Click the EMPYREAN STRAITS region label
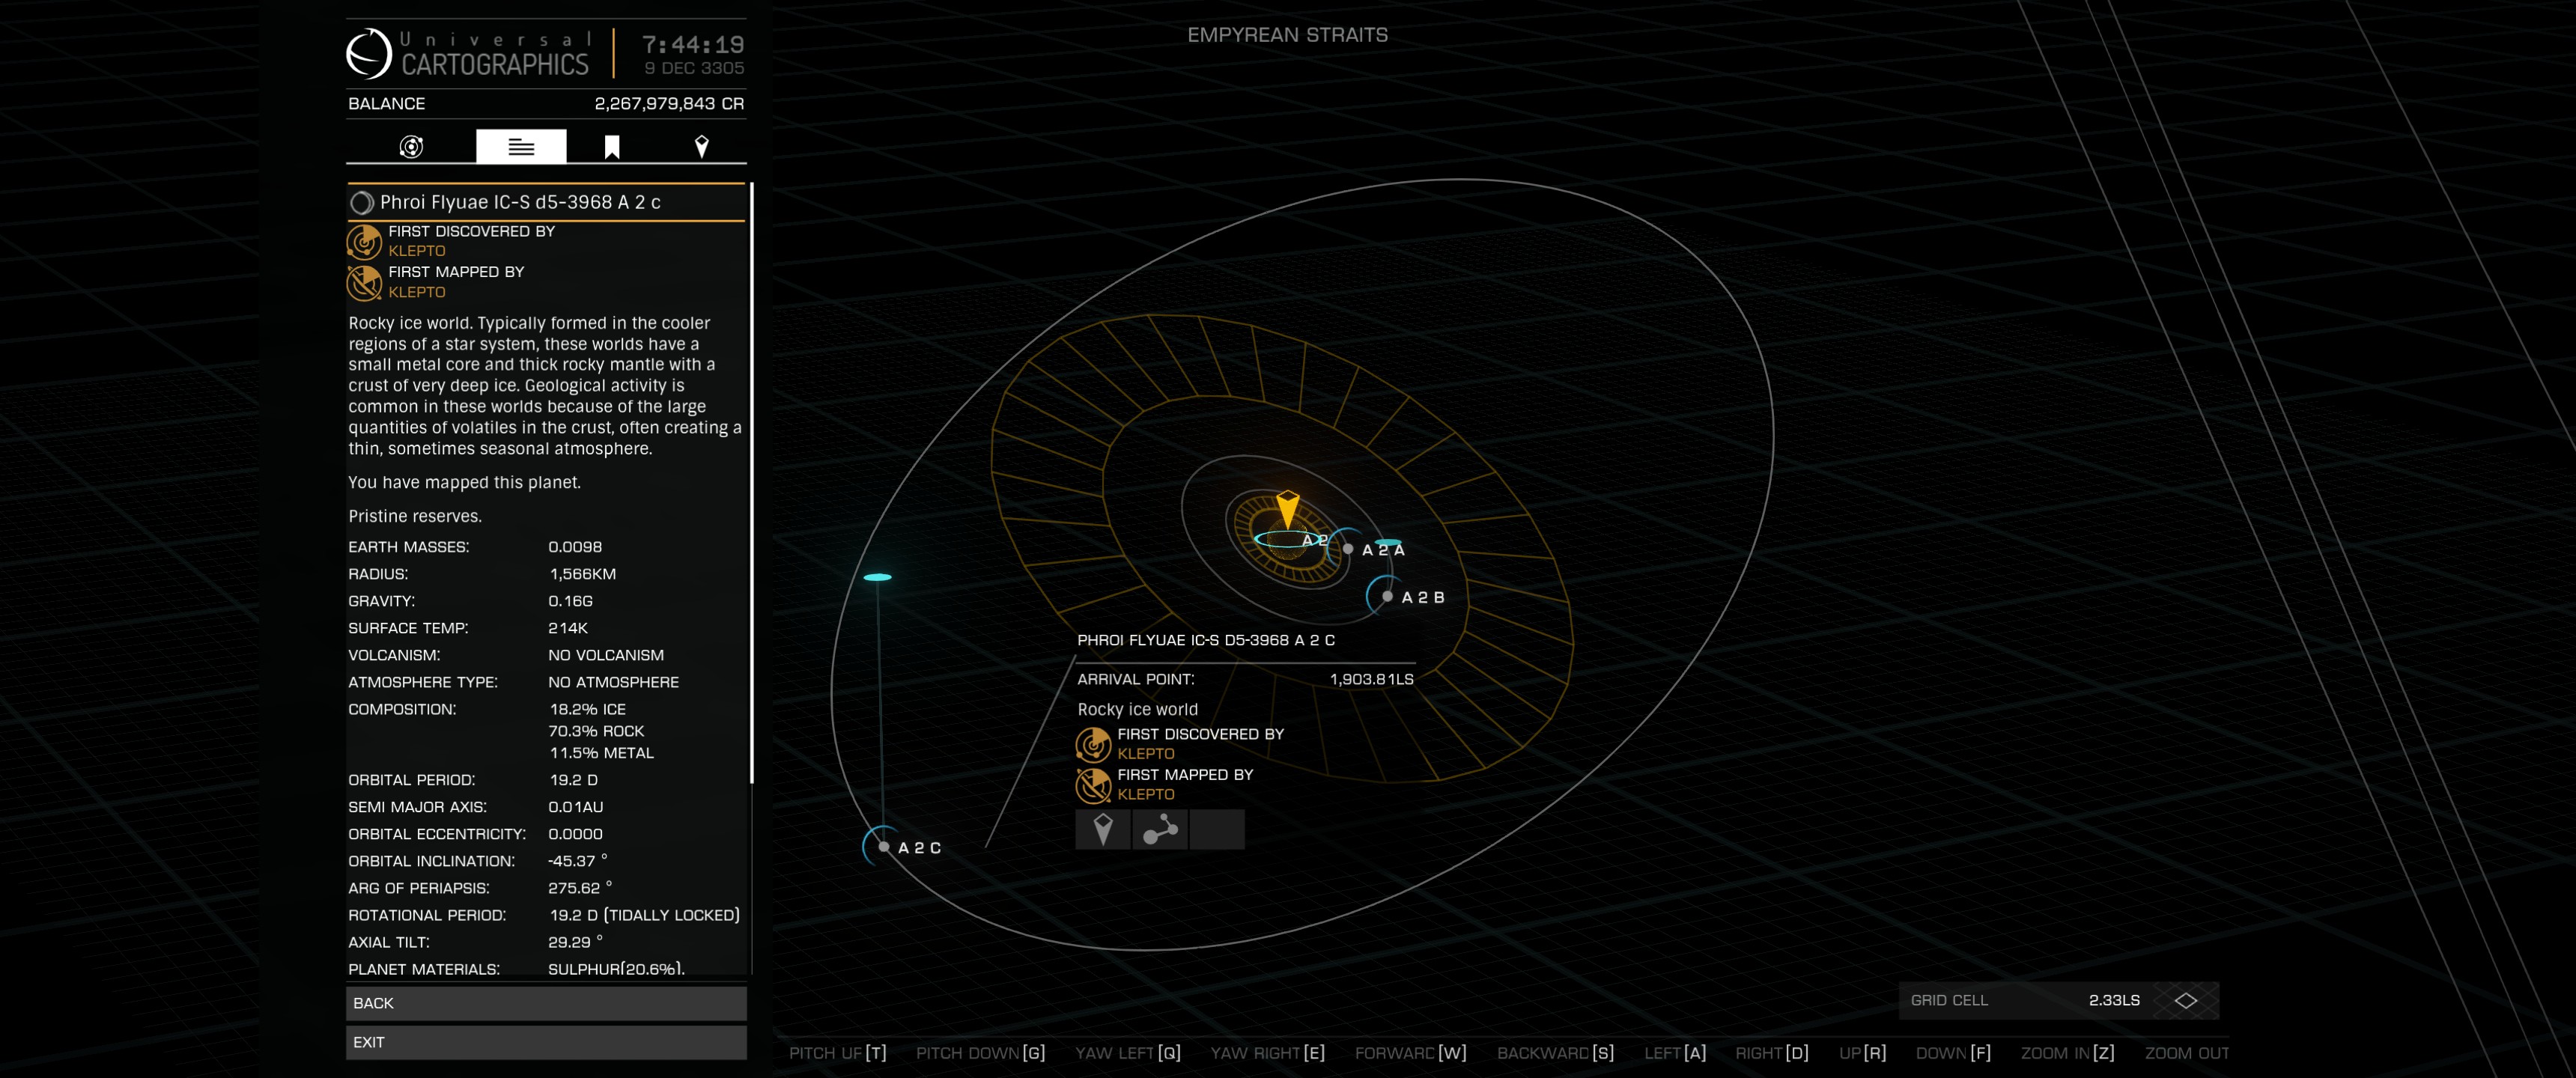Viewport: 2576px width, 1078px height. (1288, 35)
